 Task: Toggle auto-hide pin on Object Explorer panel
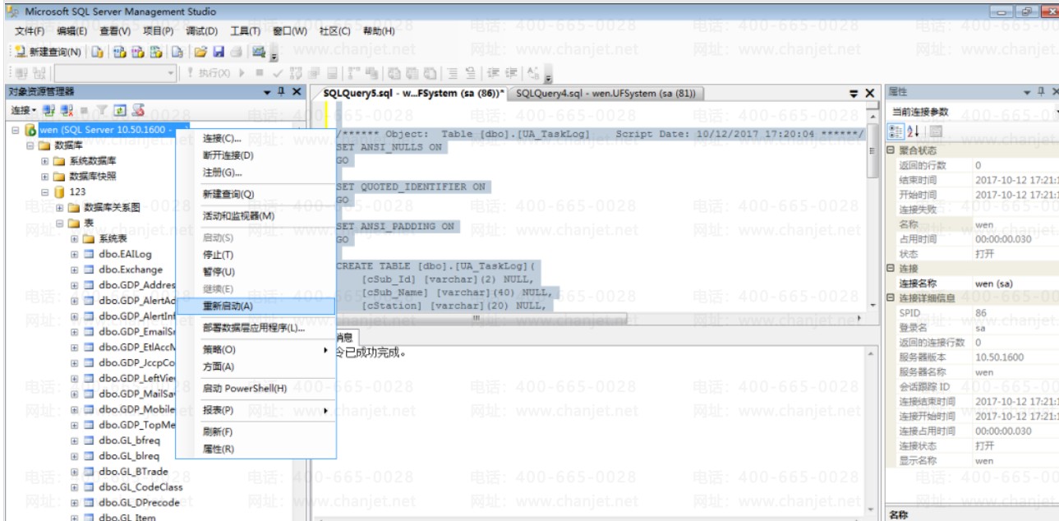281,92
